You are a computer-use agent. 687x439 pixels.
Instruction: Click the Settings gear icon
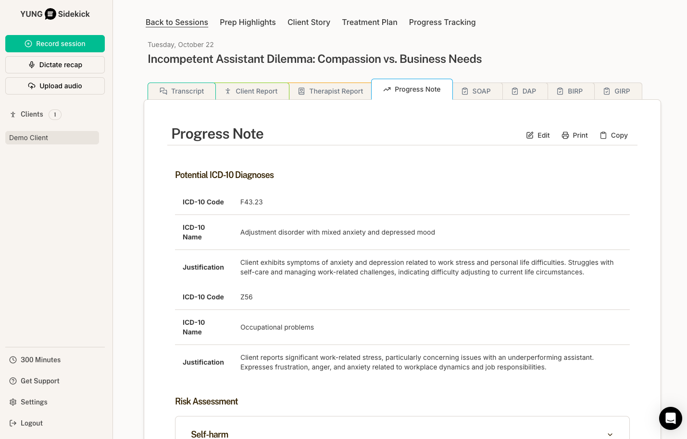(13, 402)
